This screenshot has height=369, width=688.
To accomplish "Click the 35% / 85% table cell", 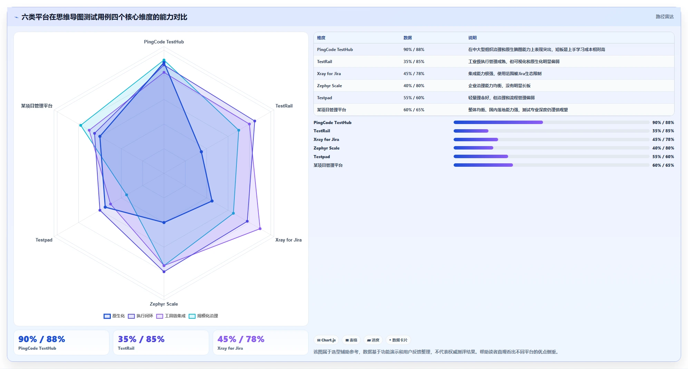I will tap(414, 62).
